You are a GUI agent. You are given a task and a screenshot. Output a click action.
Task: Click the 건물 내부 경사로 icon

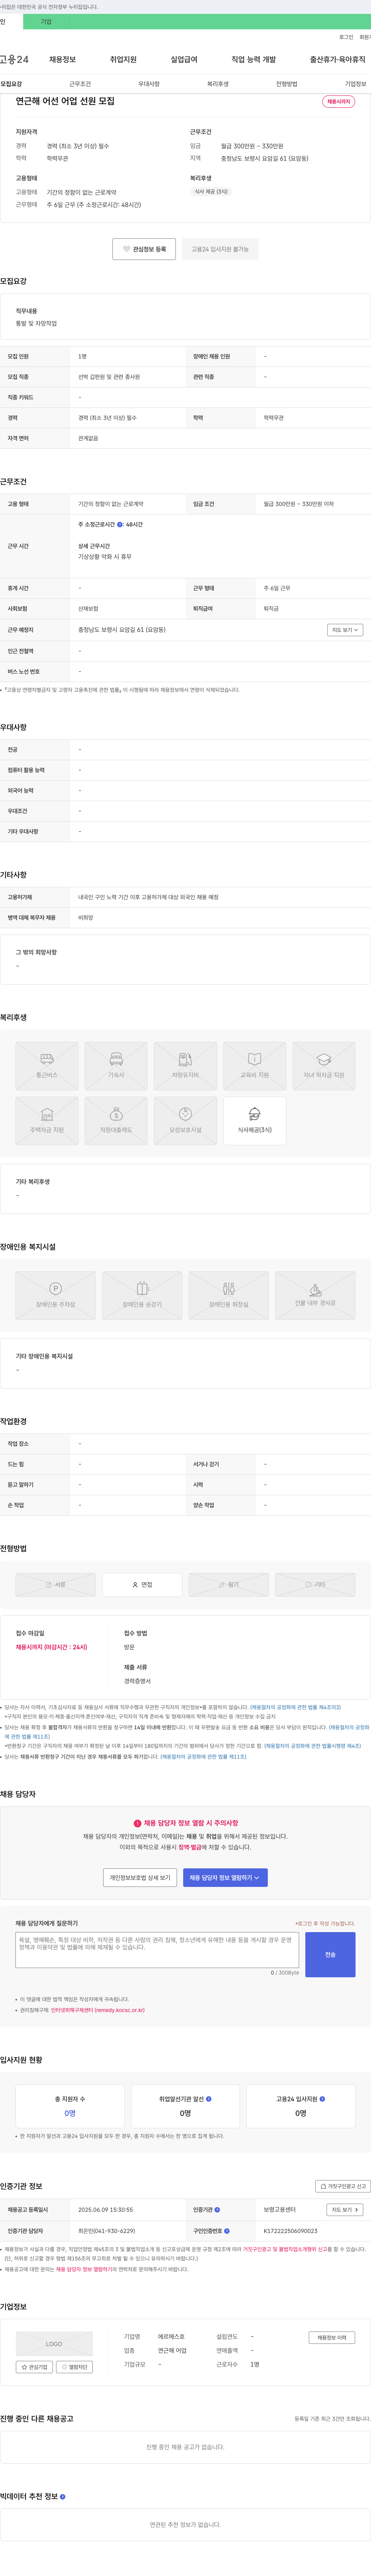coord(315,1296)
